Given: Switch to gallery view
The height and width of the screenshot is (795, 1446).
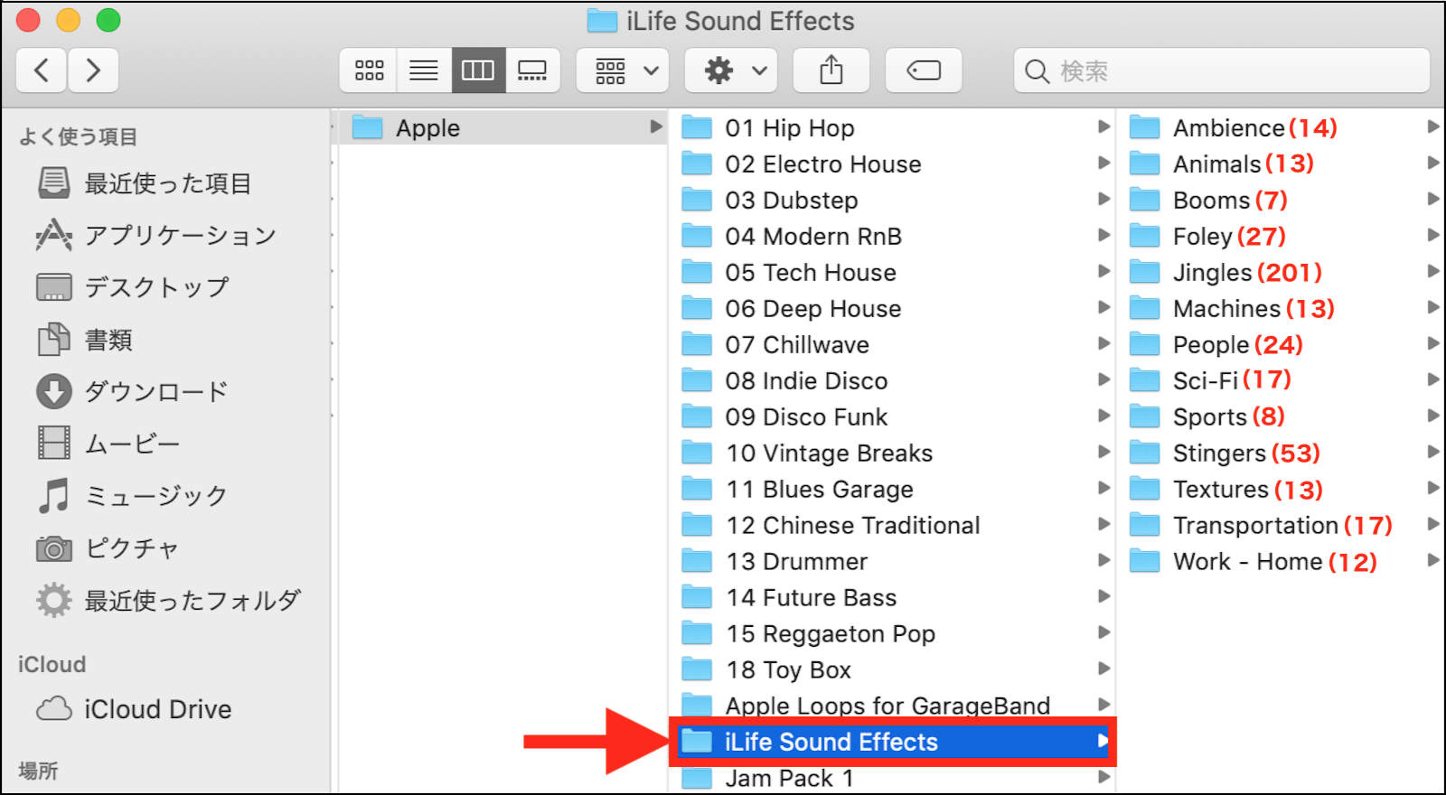Looking at the screenshot, I should click(x=532, y=70).
